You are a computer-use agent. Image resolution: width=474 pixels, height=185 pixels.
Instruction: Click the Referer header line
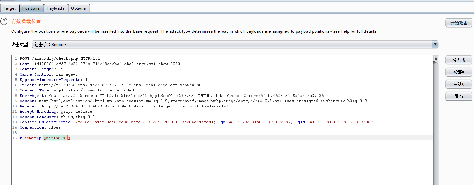tap(124, 106)
